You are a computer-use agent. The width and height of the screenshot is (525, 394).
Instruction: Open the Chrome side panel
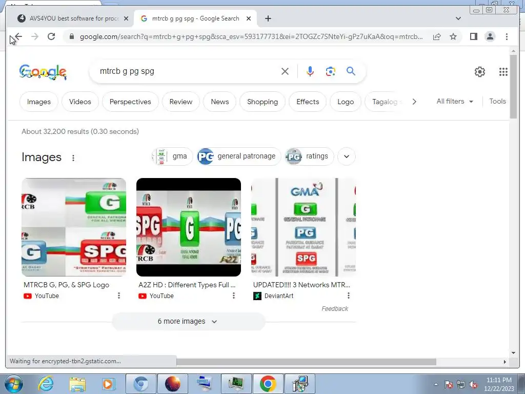pyautogui.click(x=473, y=36)
